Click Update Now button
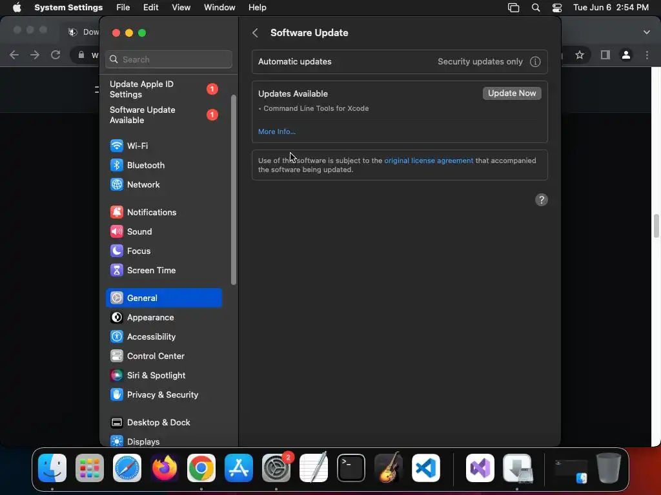This screenshot has width=661, height=495. click(512, 93)
